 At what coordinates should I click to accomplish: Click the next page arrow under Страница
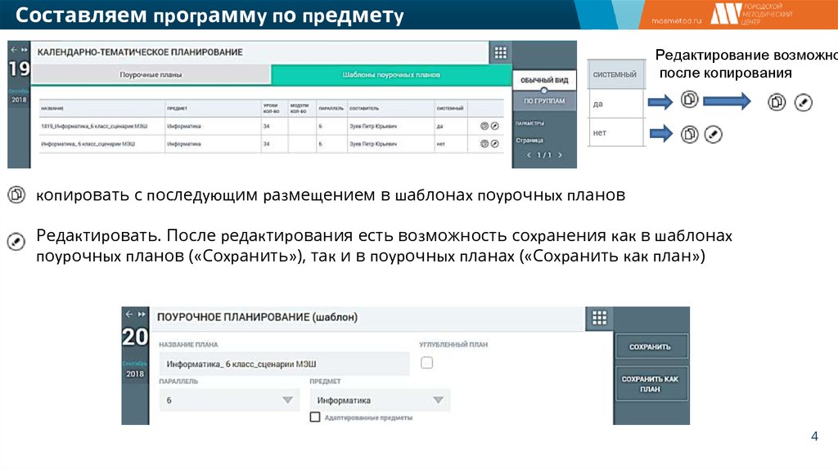561,155
